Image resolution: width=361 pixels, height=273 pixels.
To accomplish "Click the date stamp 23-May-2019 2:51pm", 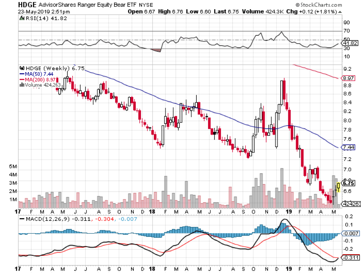I will (44, 12).
